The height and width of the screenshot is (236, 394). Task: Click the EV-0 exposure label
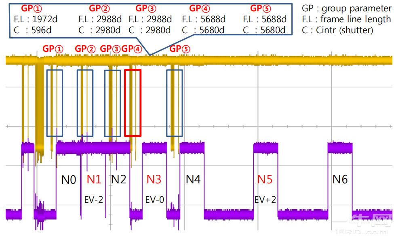click(x=154, y=200)
